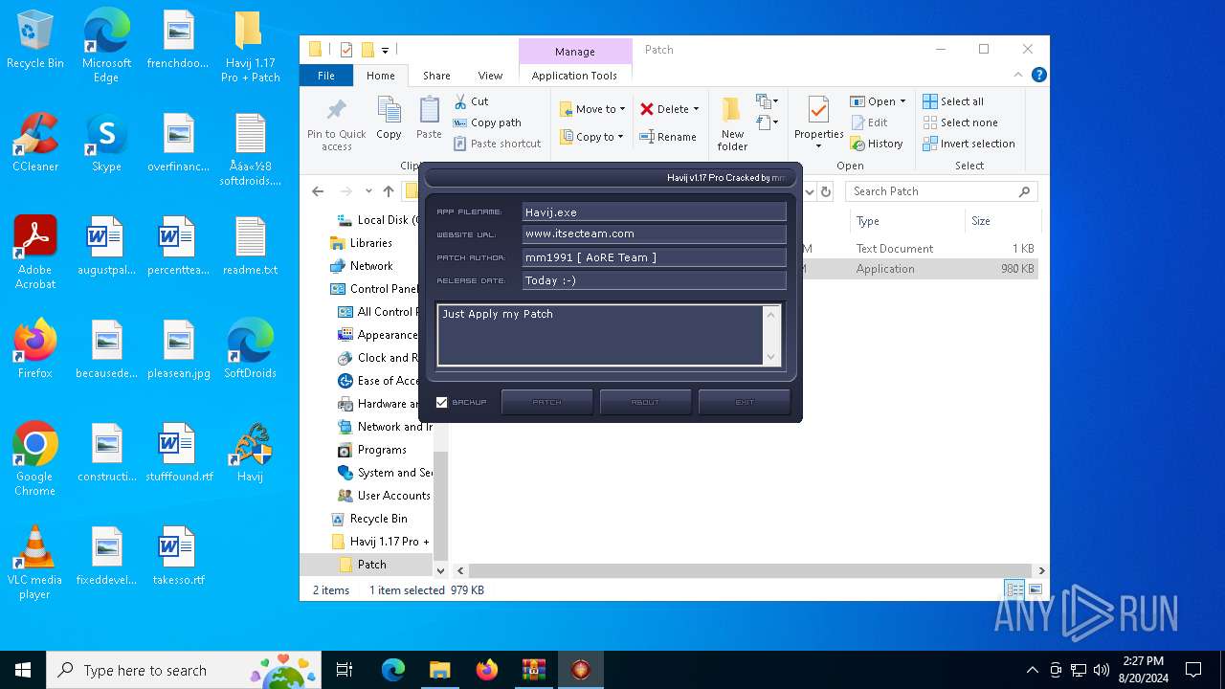Click the Search Patch box
Viewport: 1225px width, 689px height.
coord(942,191)
